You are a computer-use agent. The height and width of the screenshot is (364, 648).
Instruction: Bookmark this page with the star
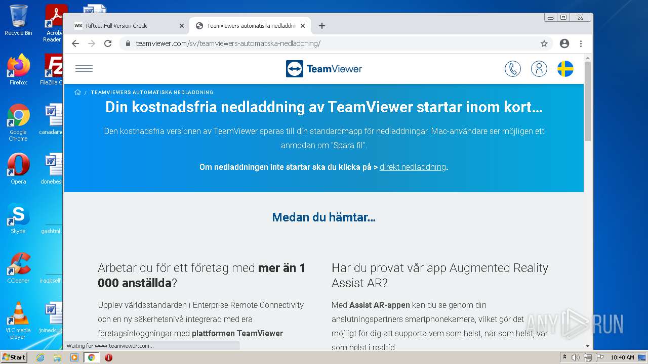point(544,43)
